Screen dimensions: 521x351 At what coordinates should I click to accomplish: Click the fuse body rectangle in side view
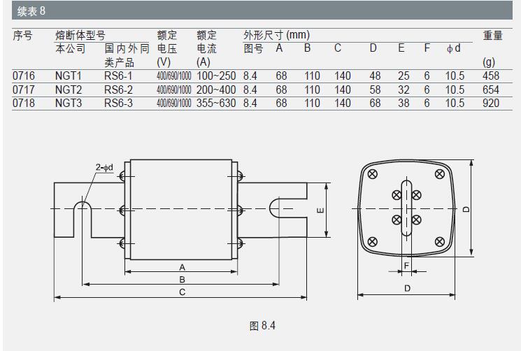pos(181,208)
